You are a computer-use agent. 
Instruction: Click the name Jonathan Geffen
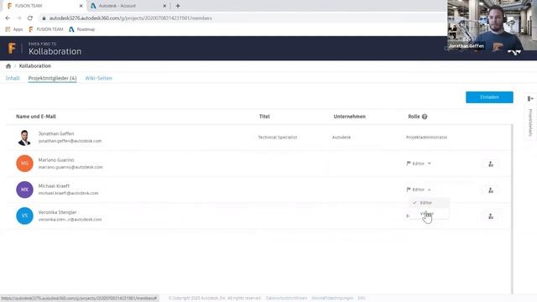tap(56, 133)
